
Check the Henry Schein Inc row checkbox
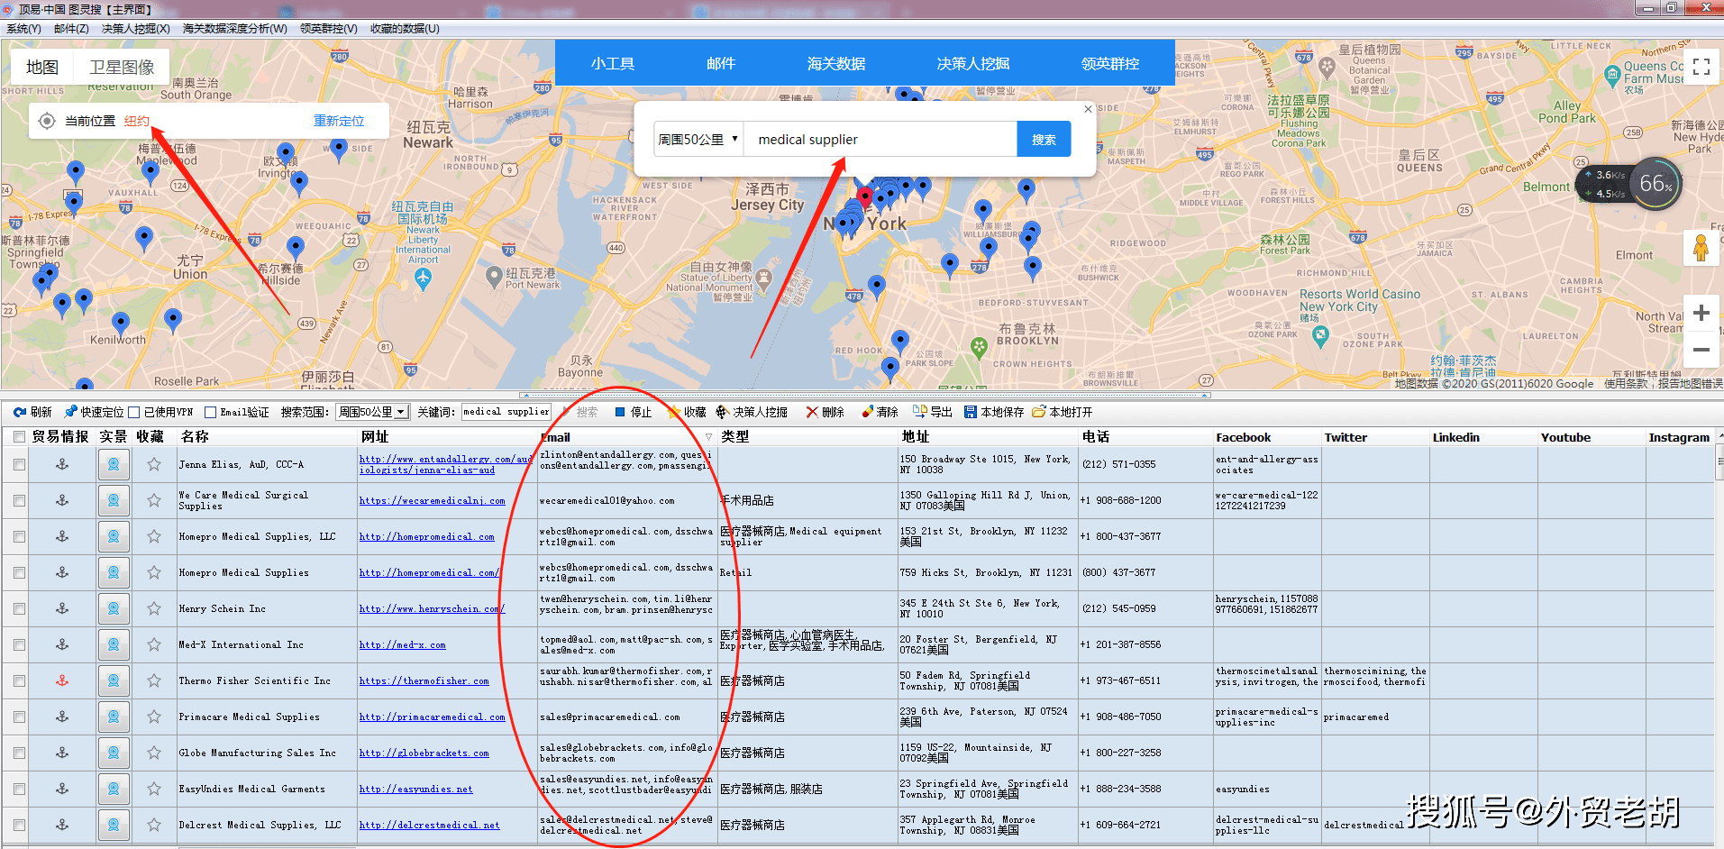click(x=19, y=608)
